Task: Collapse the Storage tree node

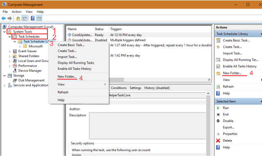Action: point(5,76)
